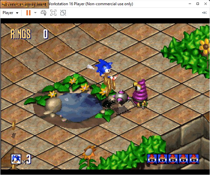Pause the virtual machine
The height and width of the screenshot is (175, 210).
point(28,13)
